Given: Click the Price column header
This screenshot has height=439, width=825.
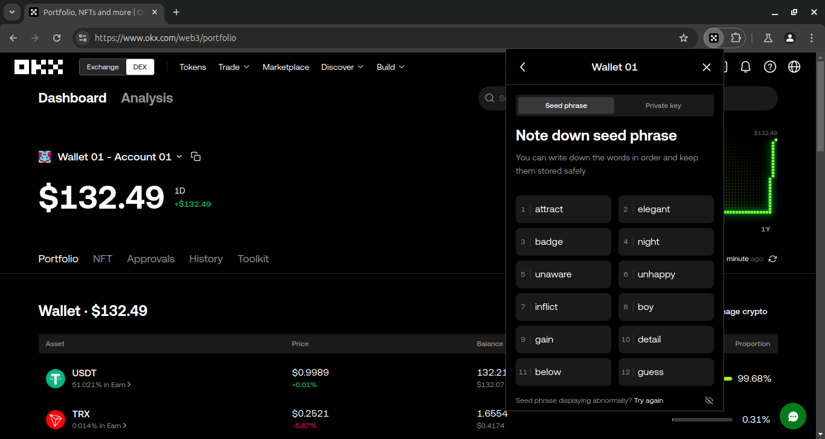Looking at the screenshot, I should (300, 344).
